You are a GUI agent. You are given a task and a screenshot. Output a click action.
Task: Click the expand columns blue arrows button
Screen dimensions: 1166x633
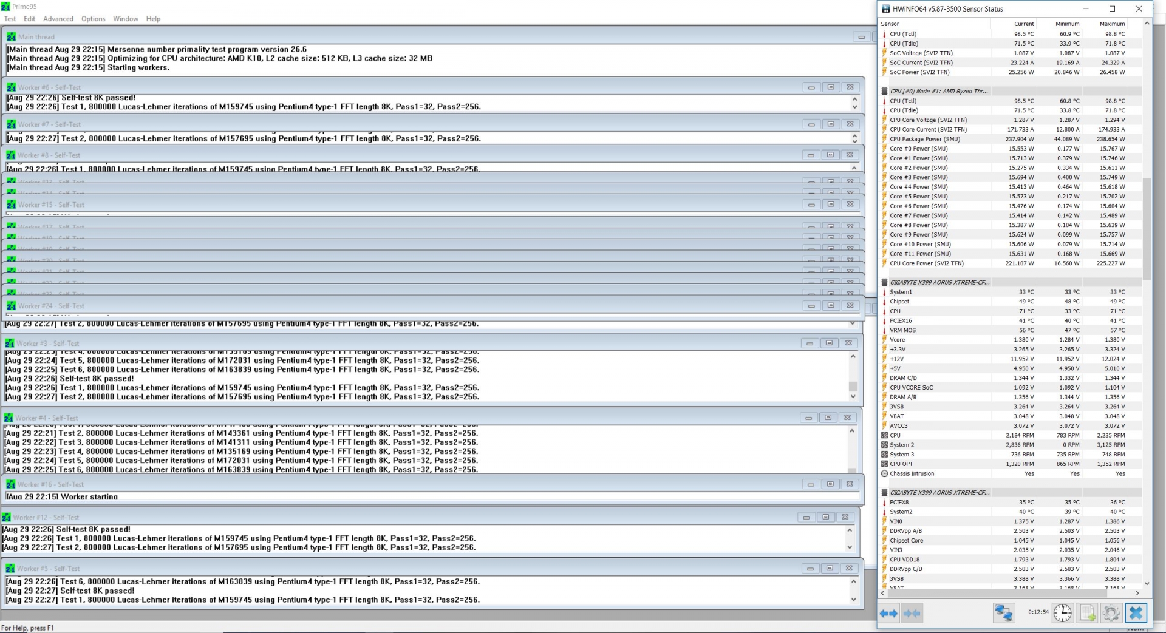[889, 614]
